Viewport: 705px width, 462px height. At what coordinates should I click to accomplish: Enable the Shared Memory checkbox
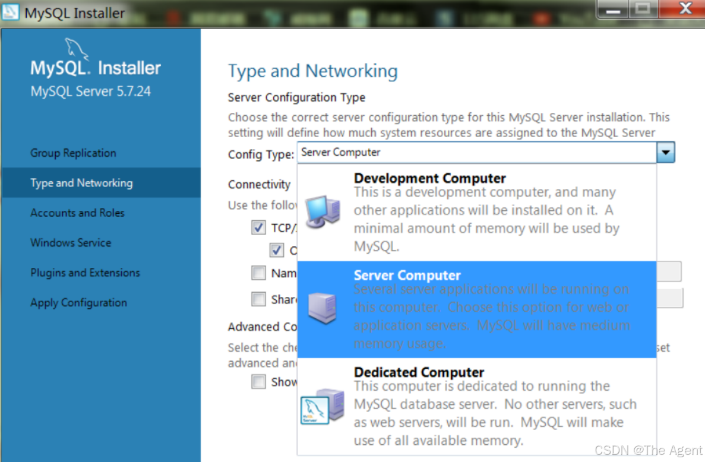(258, 299)
